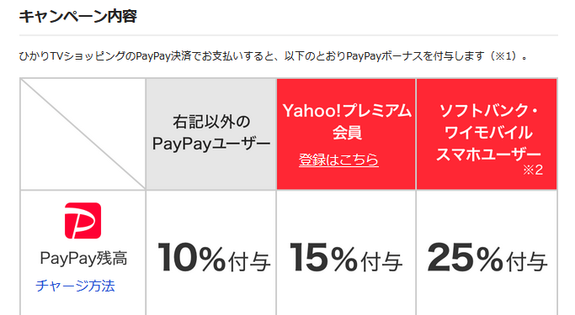The height and width of the screenshot is (315, 575).
Task: Click the ソフトバンク・ワイモバイル スマホユーザー header cell
Action: click(x=487, y=134)
